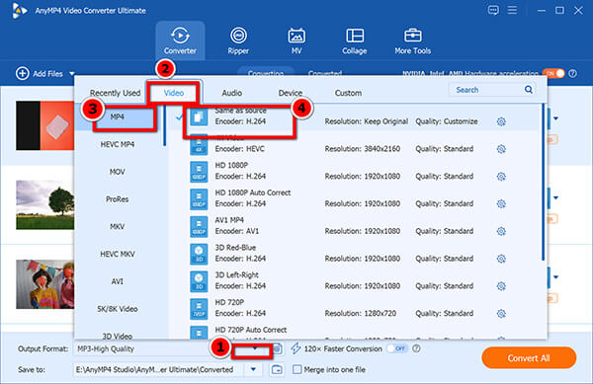Viewport: 593px width, 384px height.
Task: Toggle 120x Faster Conversion switch
Action: [x=396, y=348]
